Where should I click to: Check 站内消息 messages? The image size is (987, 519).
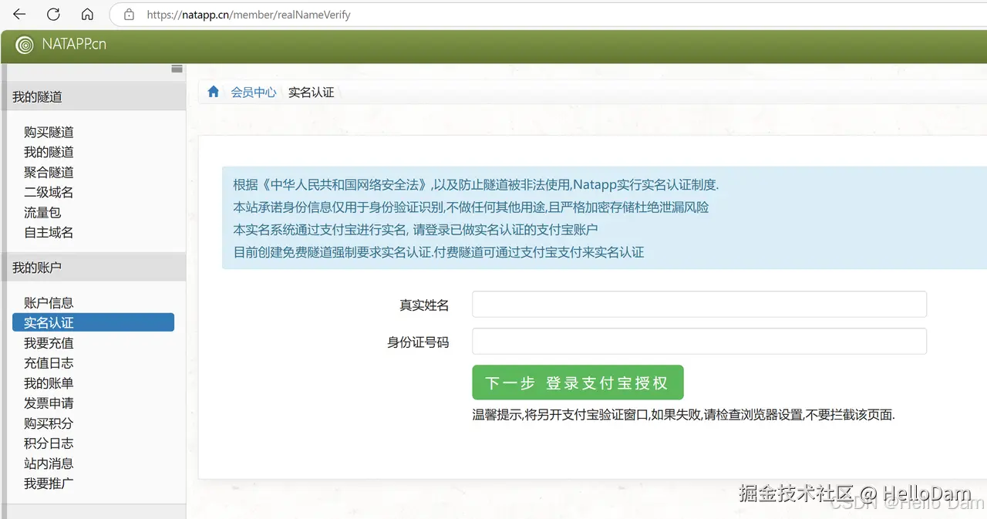[49, 463]
